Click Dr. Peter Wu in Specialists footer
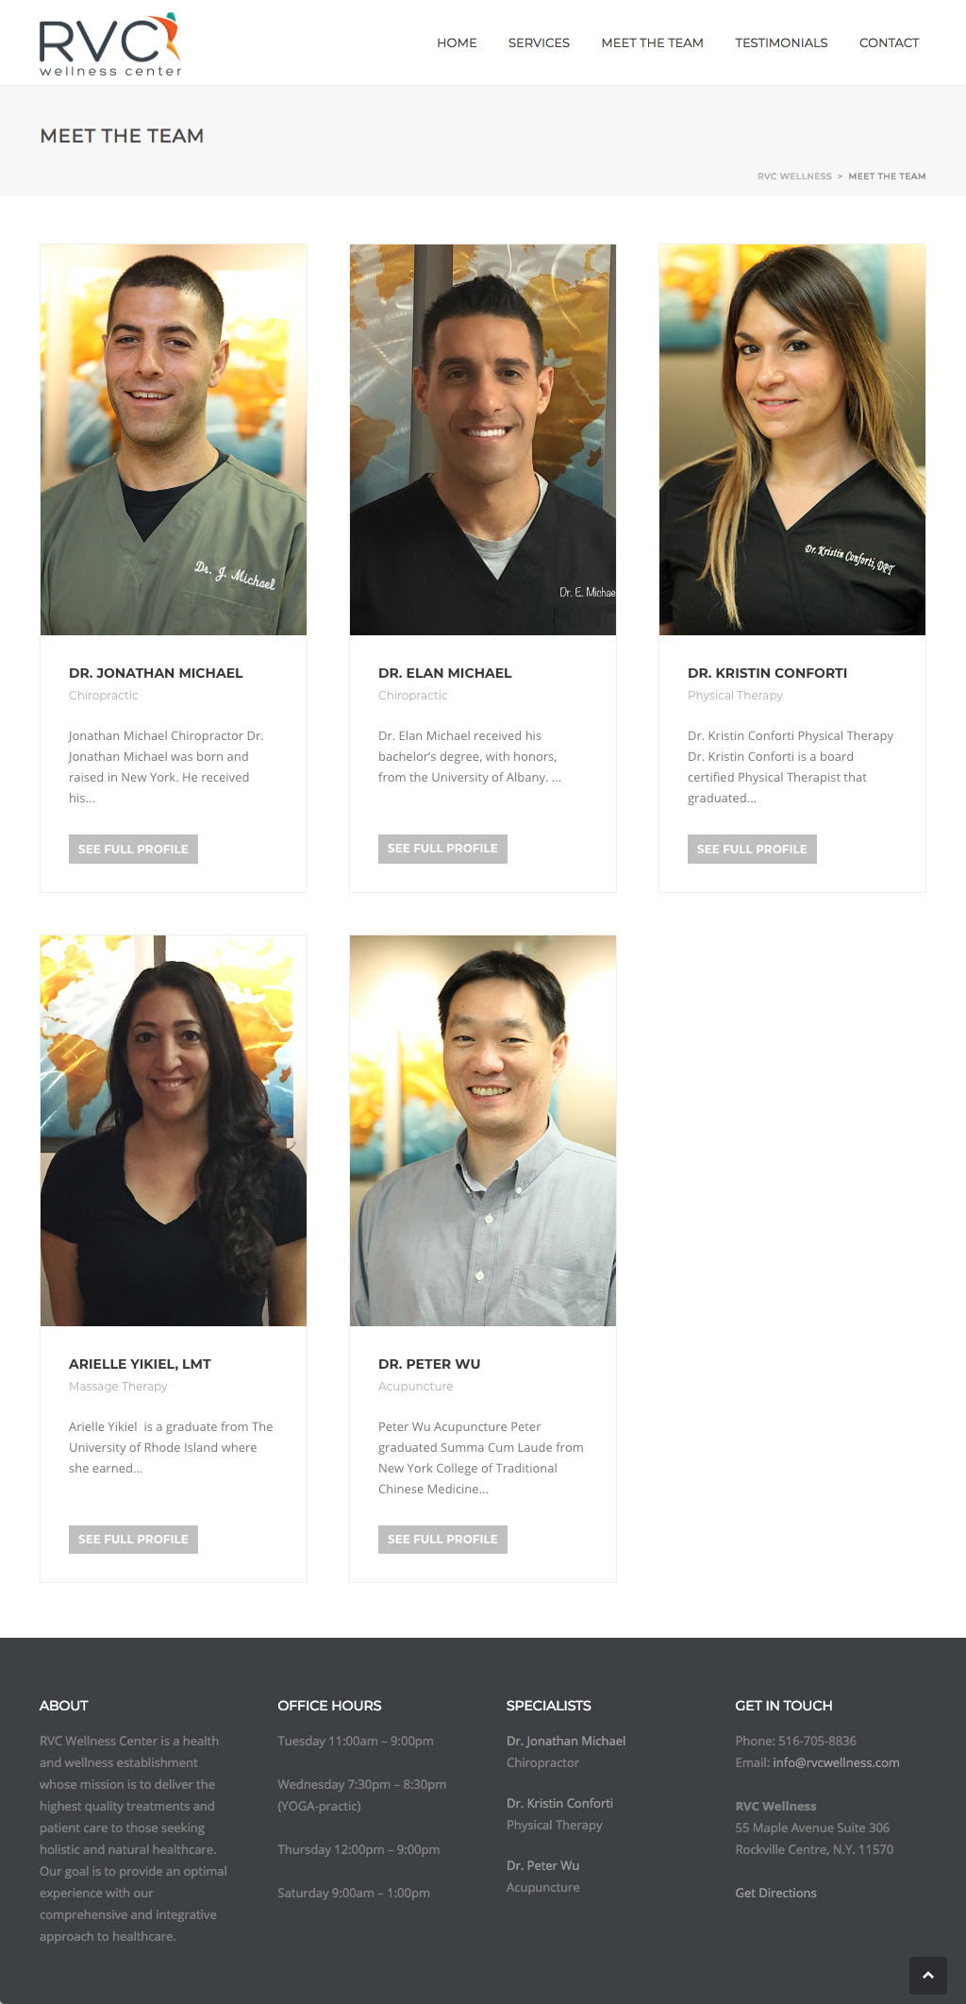 (x=542, y=1865)
